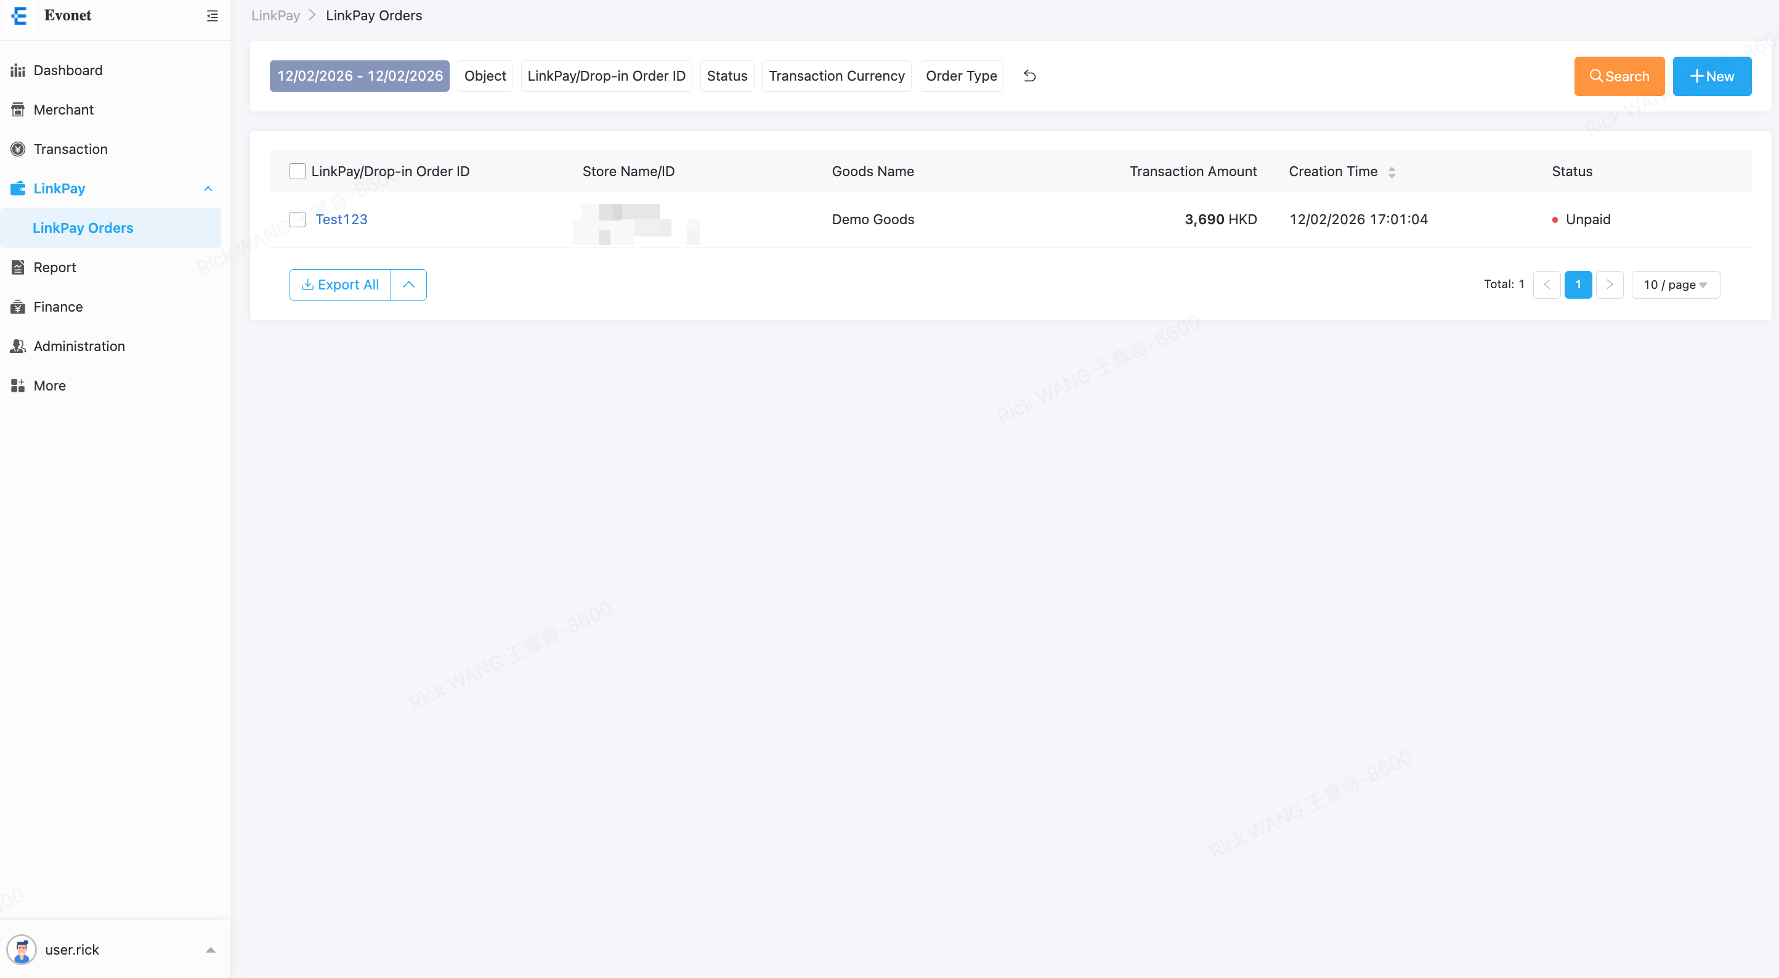Click the user.rick avatar icon
The height and width of the screenshot is (978, 1779).
[22, 950]
